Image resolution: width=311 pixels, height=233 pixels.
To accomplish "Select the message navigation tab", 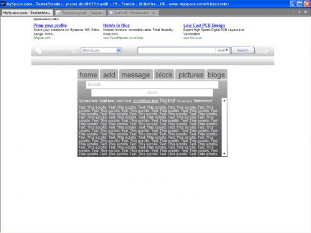I will click(136, 74).
